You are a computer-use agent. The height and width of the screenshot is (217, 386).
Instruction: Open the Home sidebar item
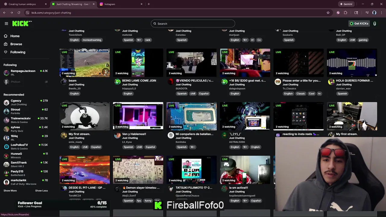point(15,36)
